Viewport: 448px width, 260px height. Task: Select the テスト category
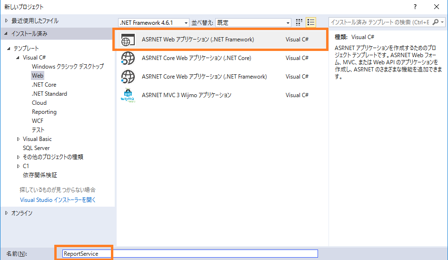pos(38,130)
